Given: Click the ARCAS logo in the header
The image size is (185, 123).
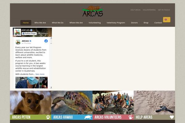Looking at the screenshot, I should pos(92,11).
